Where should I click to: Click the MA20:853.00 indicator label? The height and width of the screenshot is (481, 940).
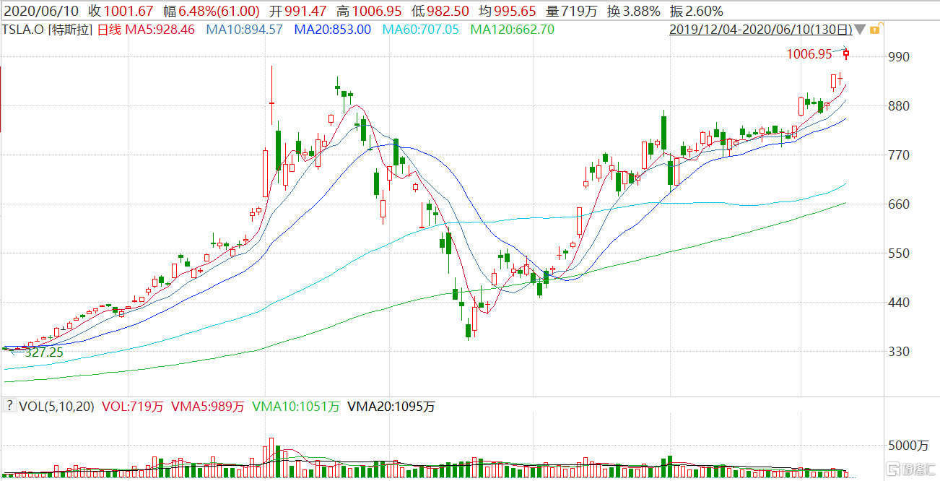(333, 30)
